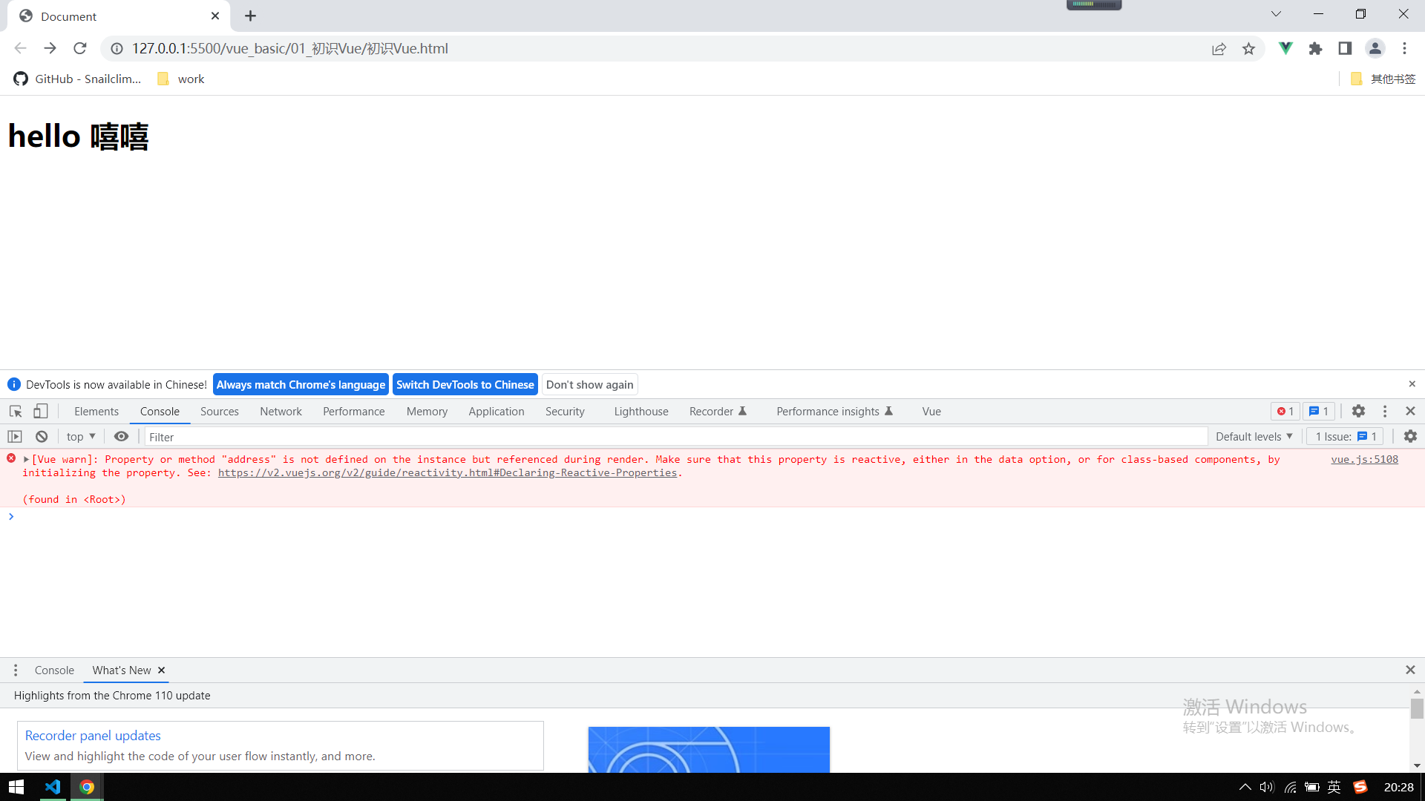Image resolution: width=1425 pixels, height=801 pixels.
Task: Click the red error count badge
Action: pyautogui.click(x=1285, y=412)
